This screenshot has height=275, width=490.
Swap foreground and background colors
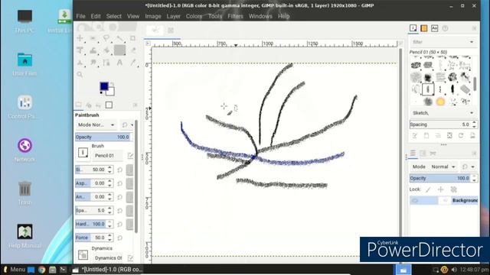point(113,84)
